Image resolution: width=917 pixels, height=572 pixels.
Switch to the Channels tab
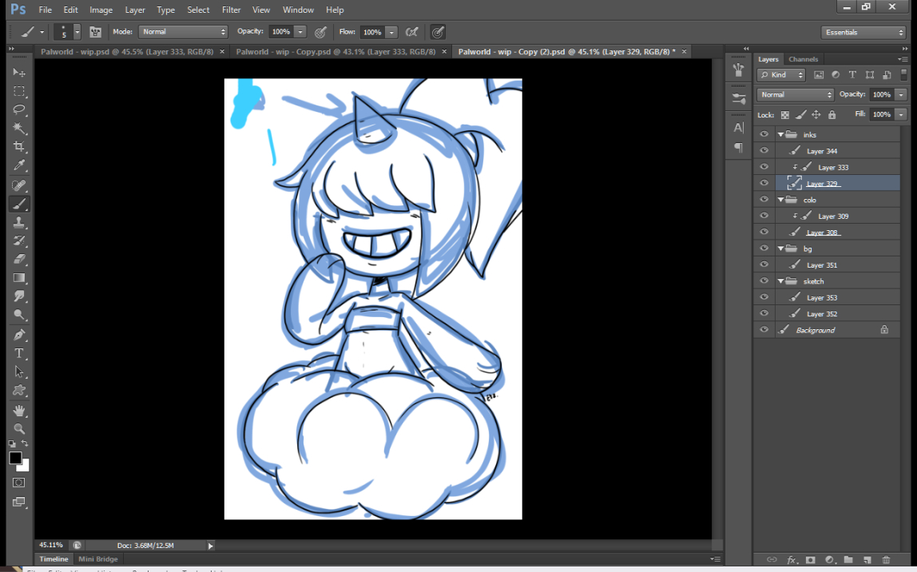(x=803, y=59)
